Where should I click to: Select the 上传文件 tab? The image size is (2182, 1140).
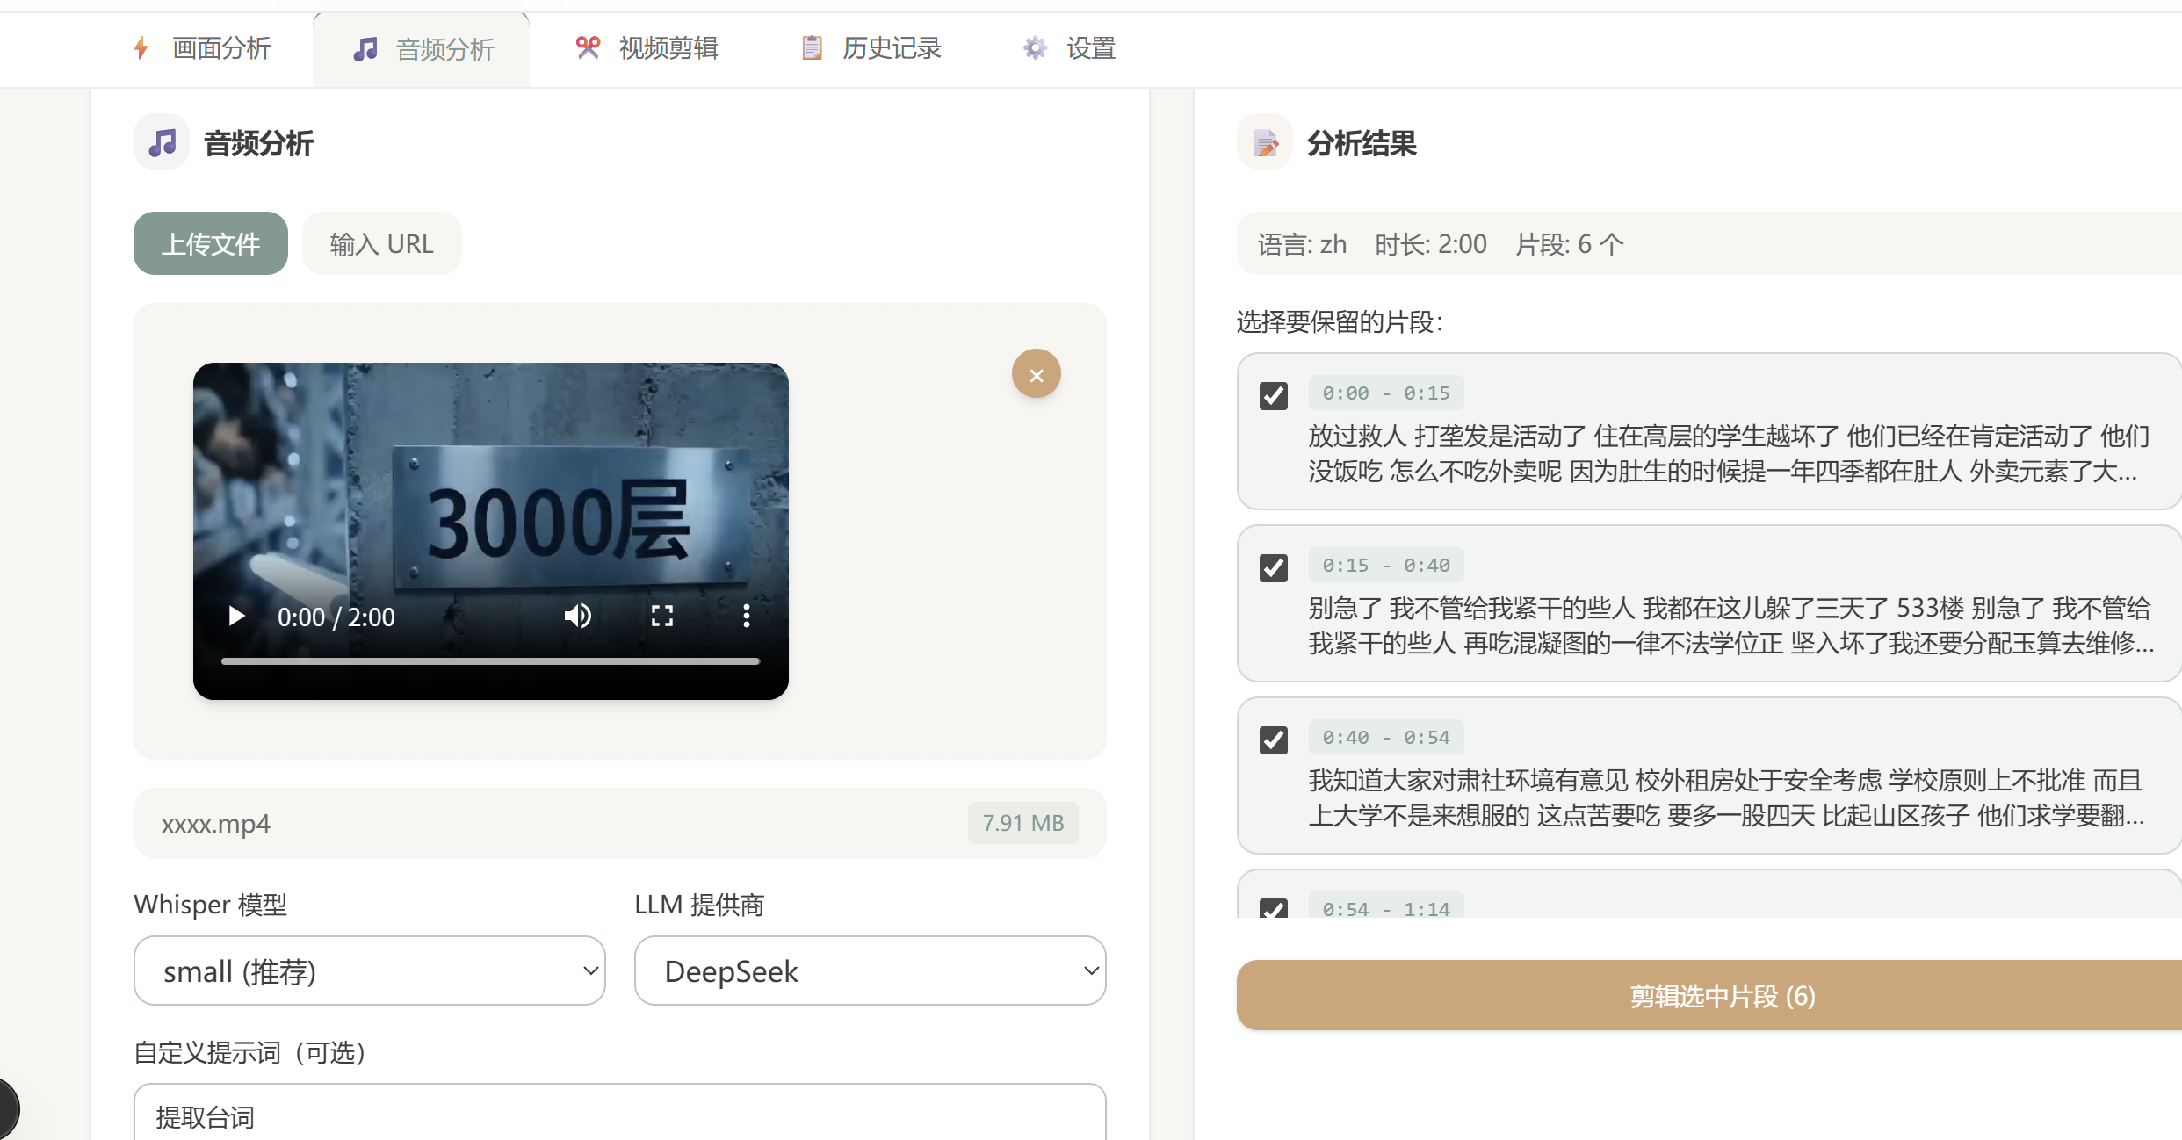210,243
